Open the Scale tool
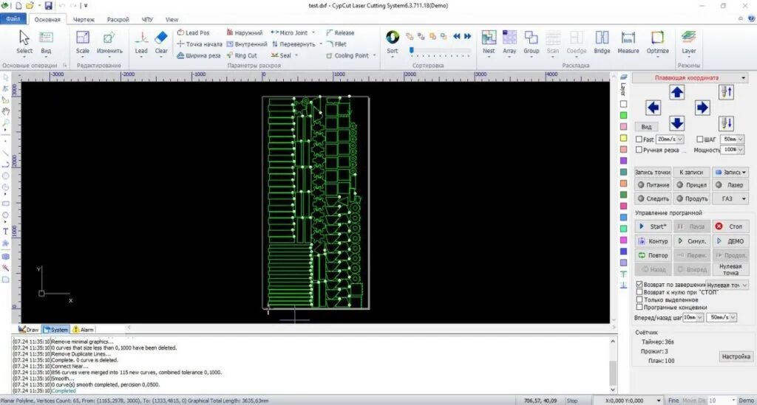The image size is (757, 405). click(x=83, y=42)
